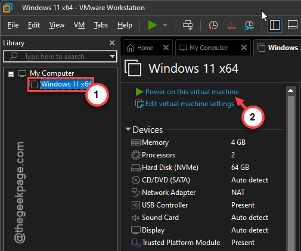301x251 pixels.
Task: Close the Home tab
Action: (x=166, y=48)
